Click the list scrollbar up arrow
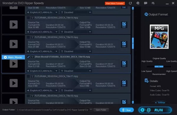The image size is (177, 115). tap(133, 8)
